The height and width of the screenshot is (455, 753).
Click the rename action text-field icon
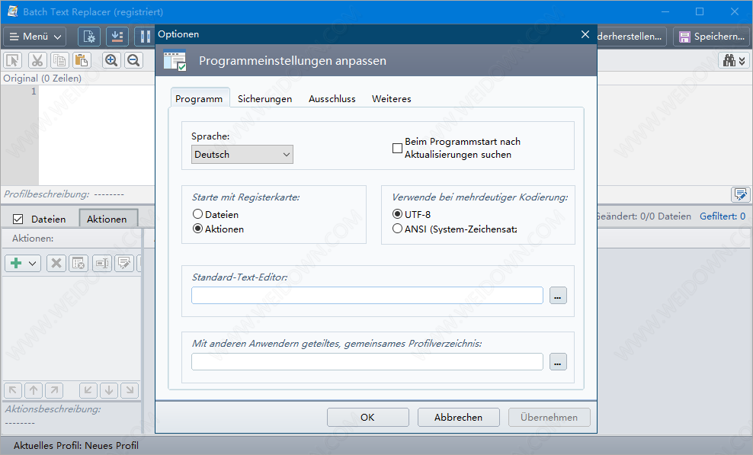[102, 263]
